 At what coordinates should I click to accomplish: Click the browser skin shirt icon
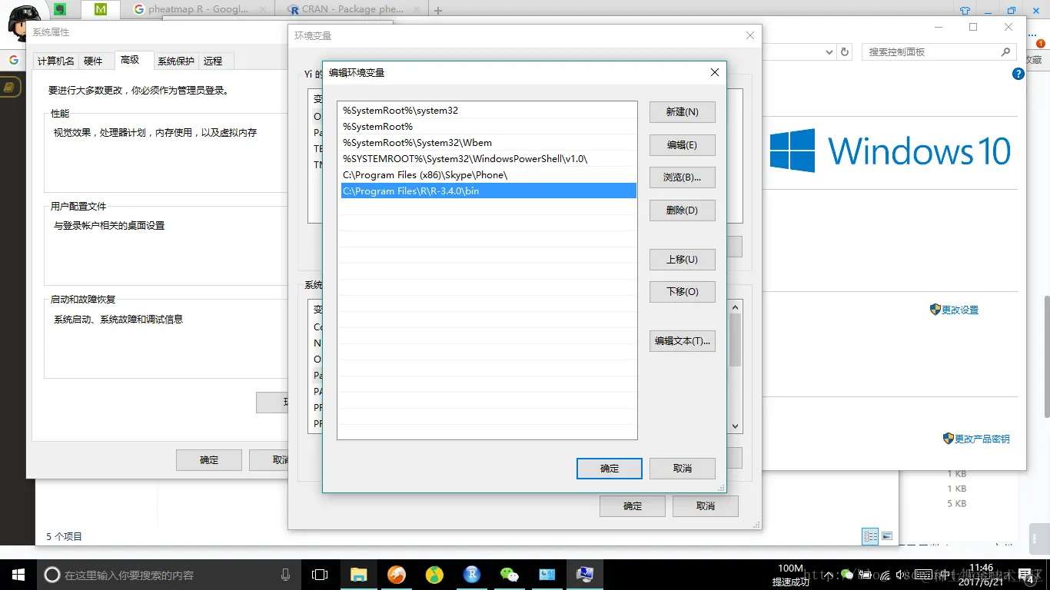pos(965,11)
